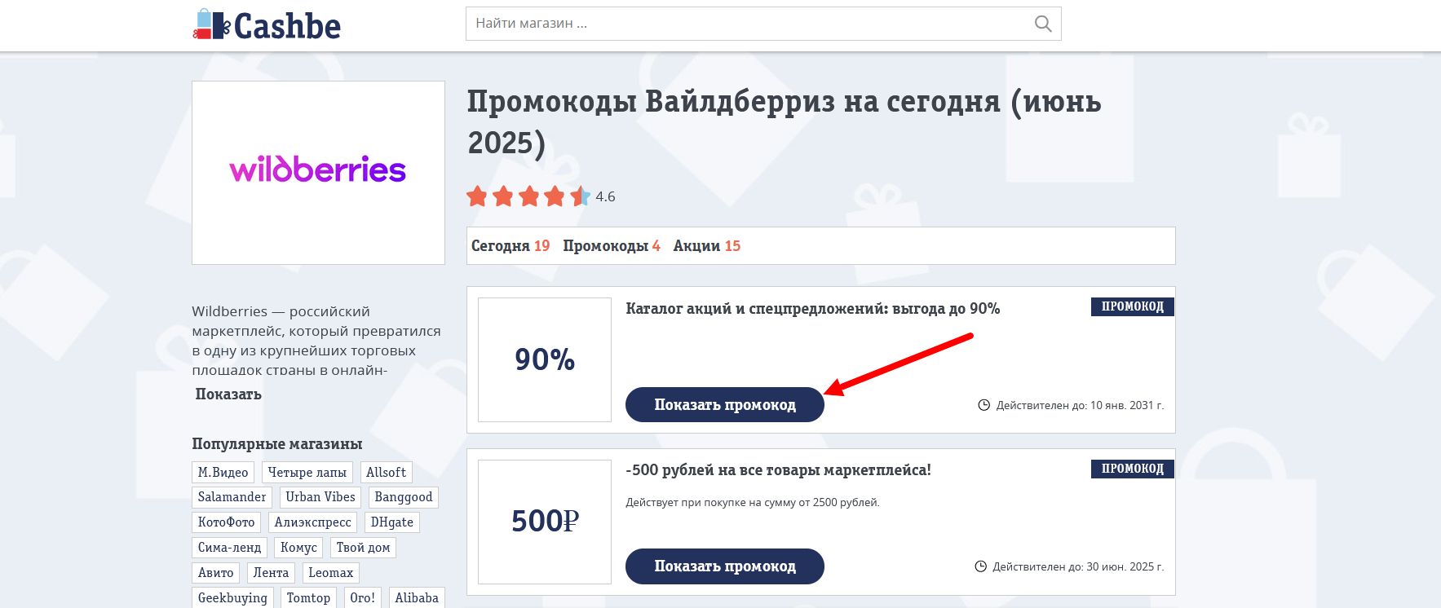Image resolution: width=1441 pixels, height=608 pixels.
Task: Click the clock icon next to 10 янв. 2031
Action: (x=984, y=405)
